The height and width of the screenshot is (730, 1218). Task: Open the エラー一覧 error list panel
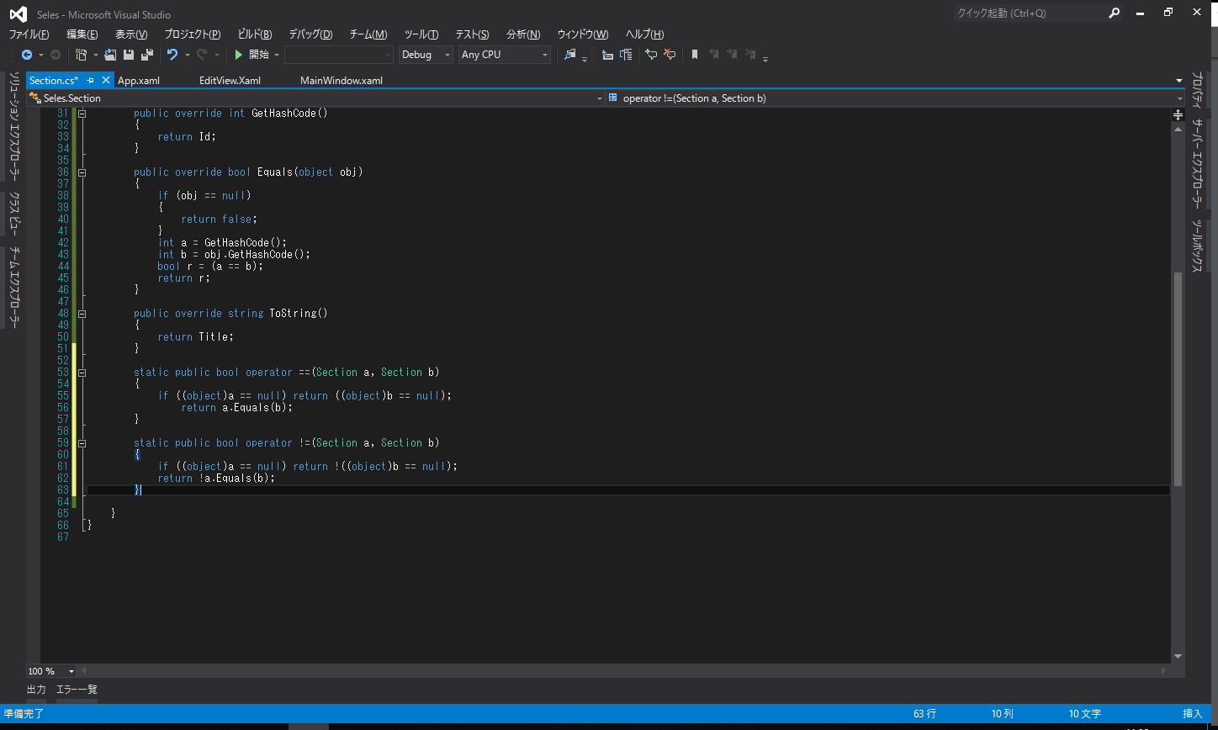(x=77, y=690)
